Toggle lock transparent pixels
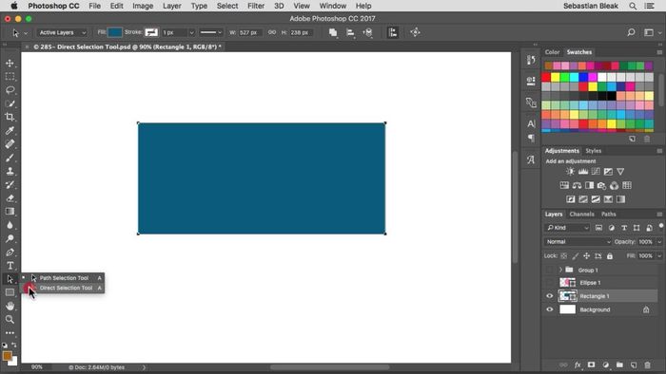The image size is (666, 374). point(563,256)
